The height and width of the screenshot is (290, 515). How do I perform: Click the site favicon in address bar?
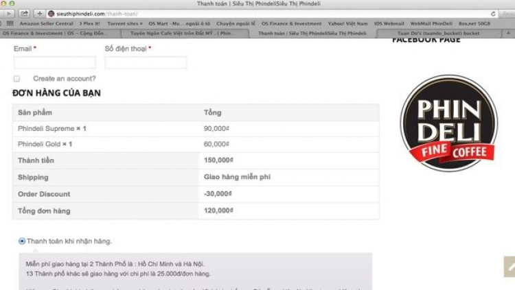coord(51,14)
